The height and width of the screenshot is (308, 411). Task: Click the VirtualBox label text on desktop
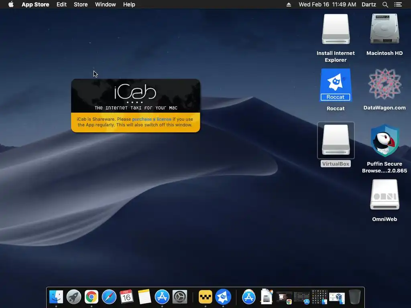336,164
